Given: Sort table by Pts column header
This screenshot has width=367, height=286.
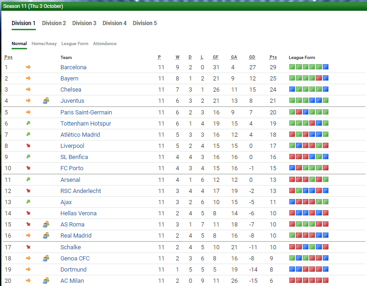Looking at the screenshot, I should tap(273, 58).
